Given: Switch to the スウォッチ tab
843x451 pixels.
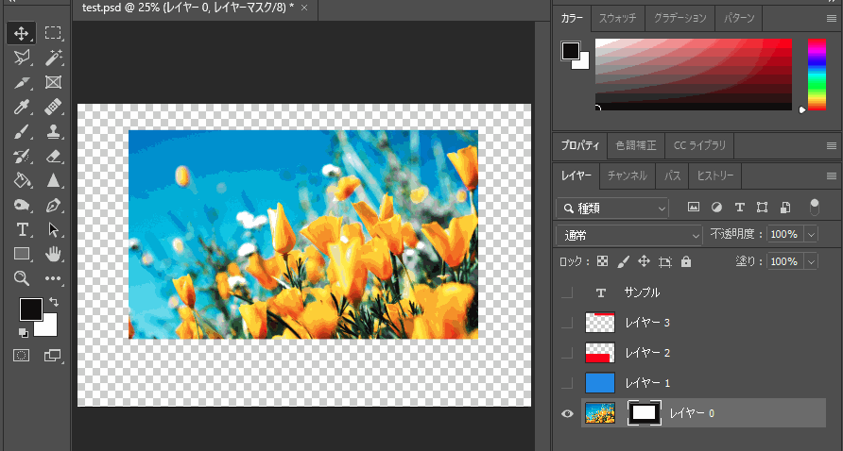Looking at the screenshot, I should [x=618, y=18].
